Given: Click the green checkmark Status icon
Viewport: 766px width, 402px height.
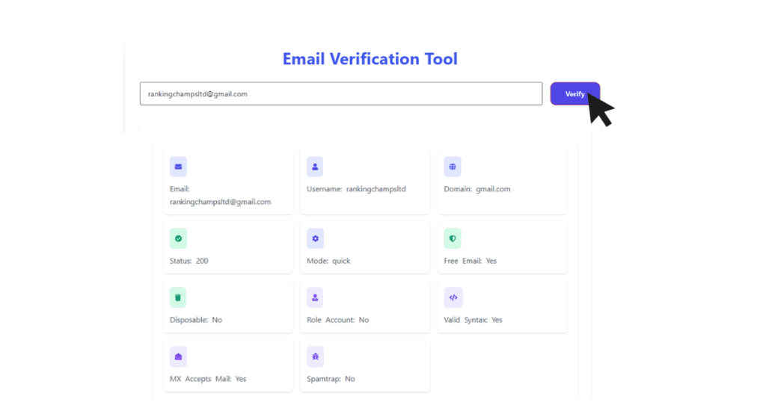Looking at the screenshot, I should [178, 238].
